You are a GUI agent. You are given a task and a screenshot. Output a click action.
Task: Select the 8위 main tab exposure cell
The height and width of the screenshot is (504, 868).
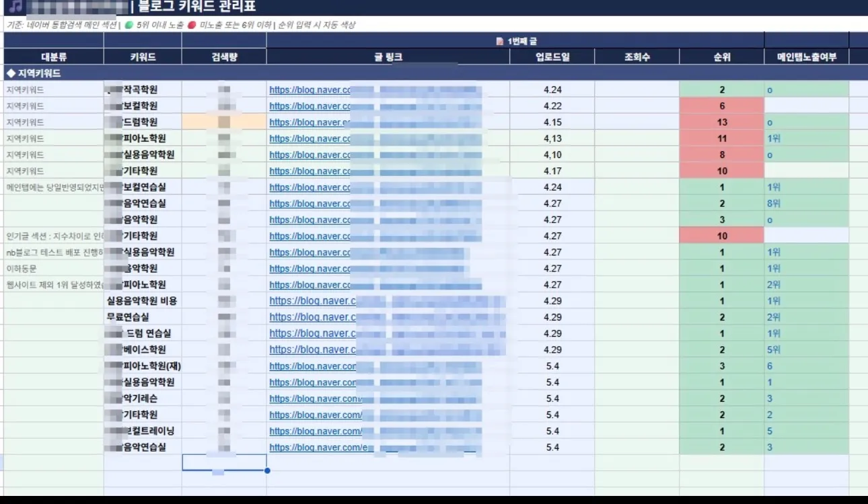pyautogui.click(x=807, y=204)
